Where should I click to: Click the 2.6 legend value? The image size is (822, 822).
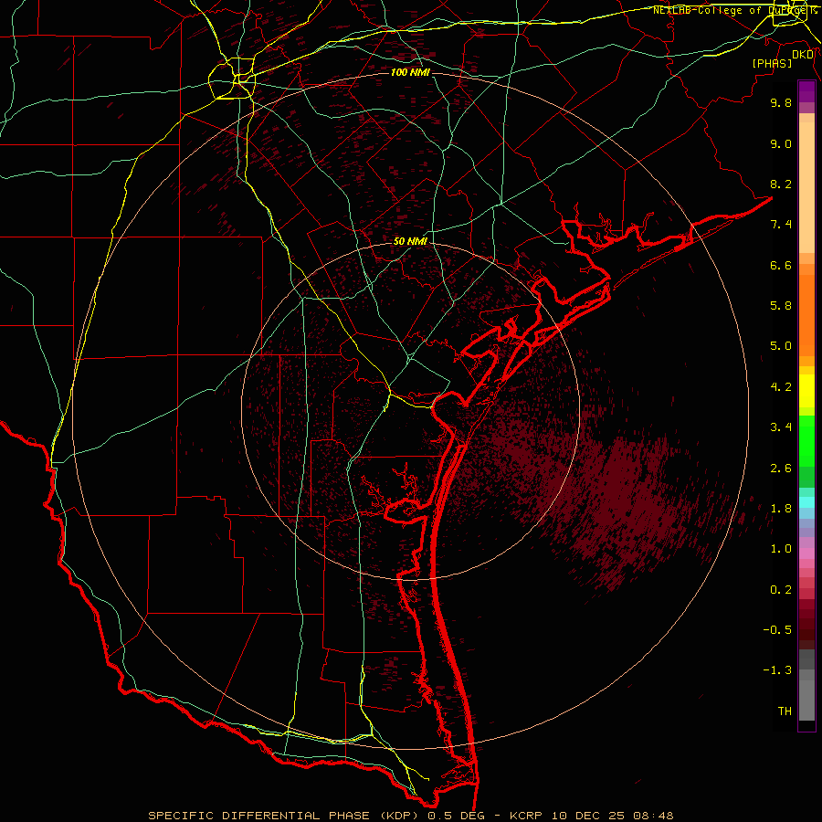pos(781,469)
